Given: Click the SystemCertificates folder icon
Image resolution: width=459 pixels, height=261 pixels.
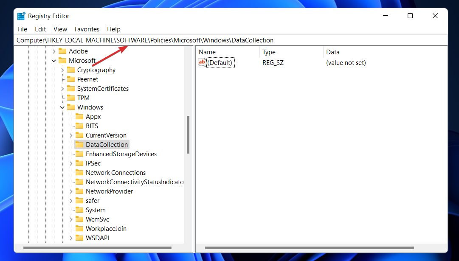Looking at the screenshot, I should pyautogui.click(x=71, y=89).
